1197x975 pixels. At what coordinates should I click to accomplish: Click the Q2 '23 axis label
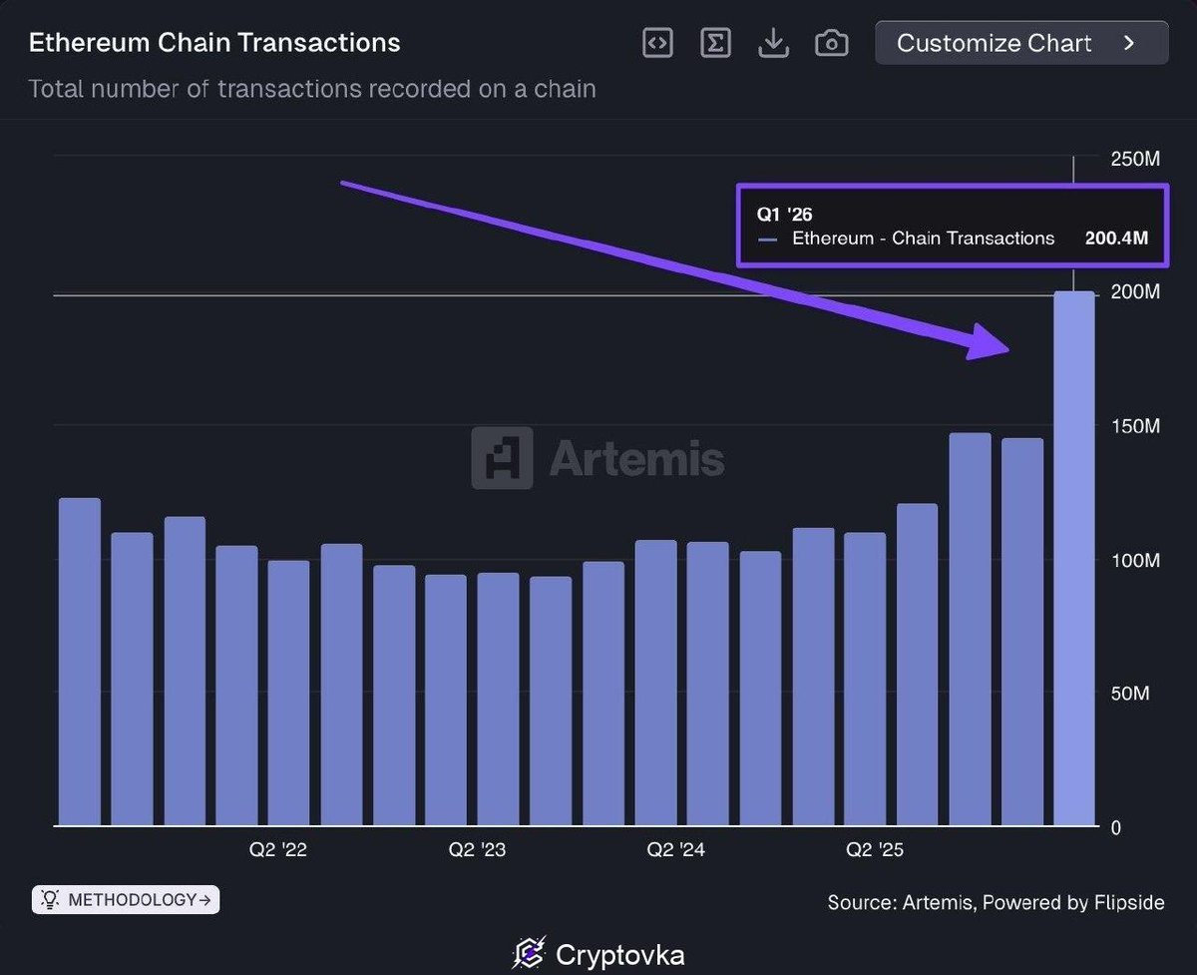[x=477, y=850]
